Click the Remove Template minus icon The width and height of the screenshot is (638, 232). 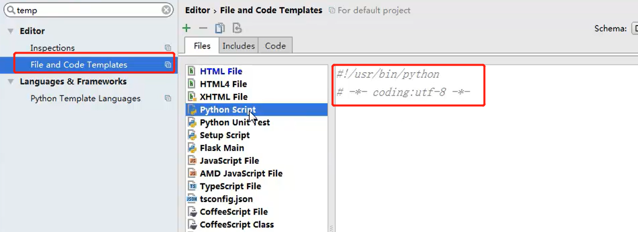[203, 29]
